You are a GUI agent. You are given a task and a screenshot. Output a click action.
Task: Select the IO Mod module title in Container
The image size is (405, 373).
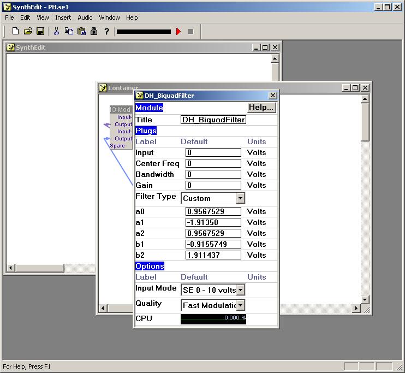coord(121,110)
